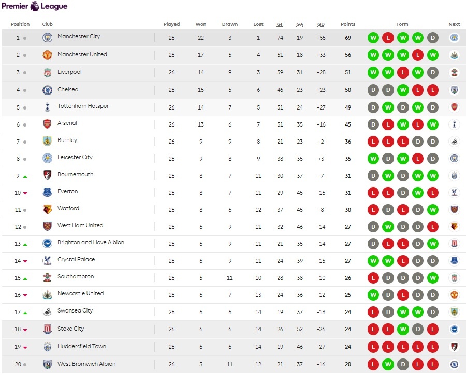Click the Premier League logo
Screen dimensions: 466x375
click(x=34, y=7)
